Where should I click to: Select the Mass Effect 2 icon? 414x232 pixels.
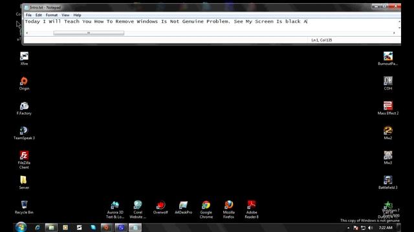(x=388, y=108)
